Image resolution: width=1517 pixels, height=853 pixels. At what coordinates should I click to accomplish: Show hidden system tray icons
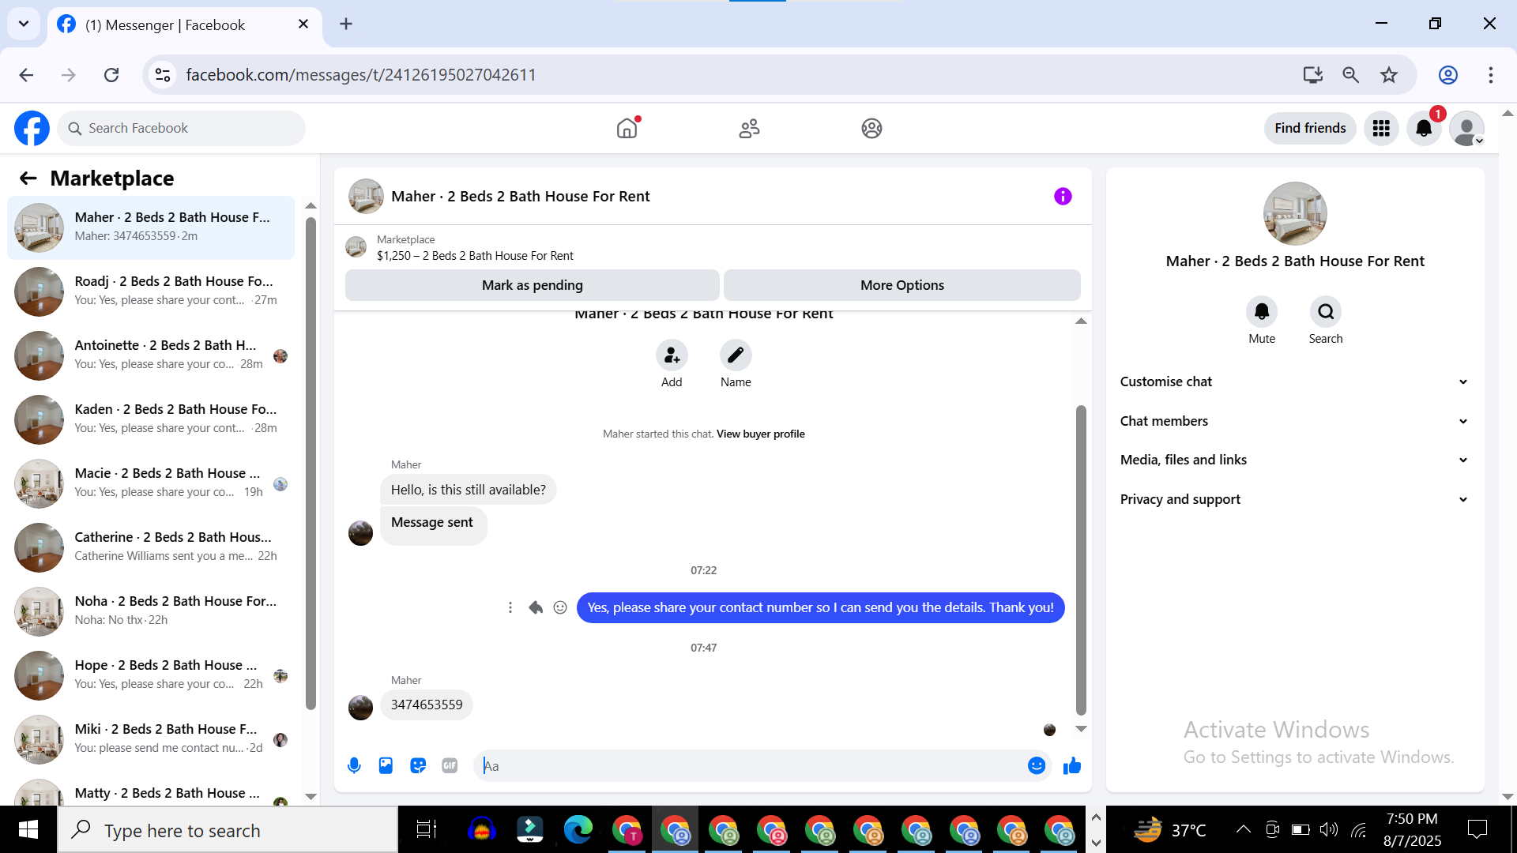(1243, 829)
